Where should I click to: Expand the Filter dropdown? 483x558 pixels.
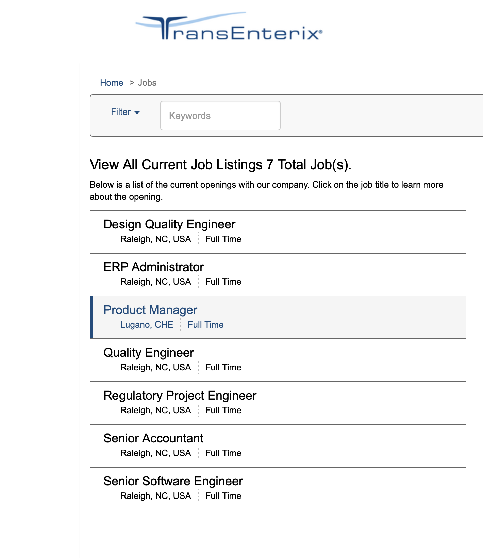pos(125,112)
